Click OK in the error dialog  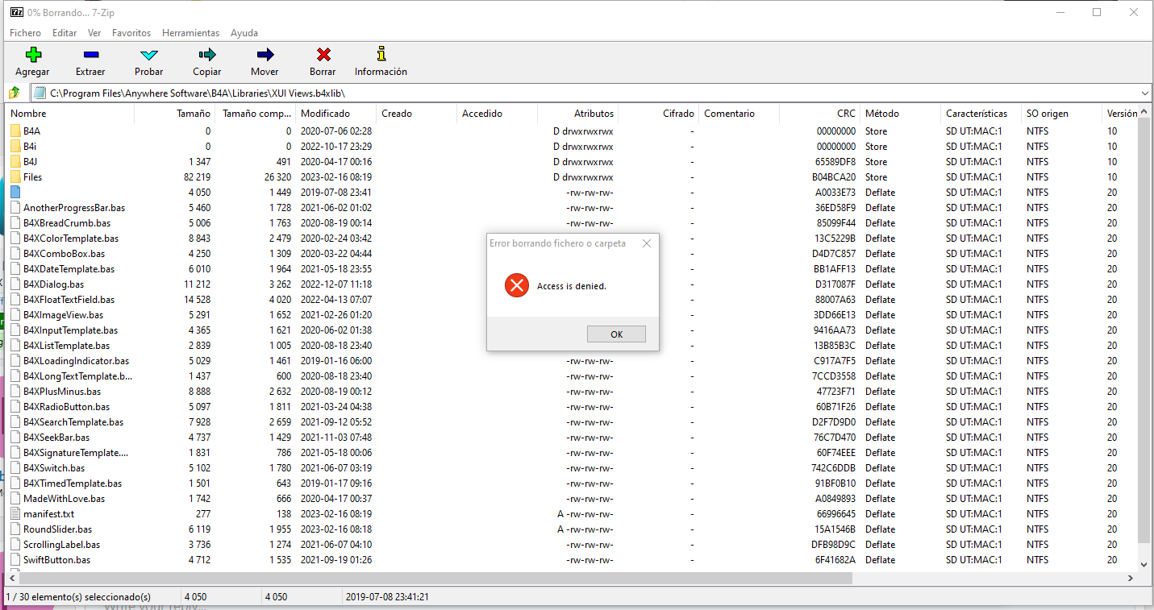click(616, 334)
